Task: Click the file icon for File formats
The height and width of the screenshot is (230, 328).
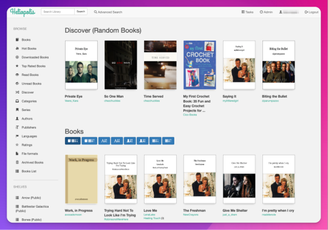Action: (x=17, y=154)
